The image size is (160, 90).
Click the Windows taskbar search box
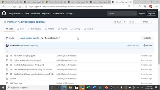click(27, 87)
